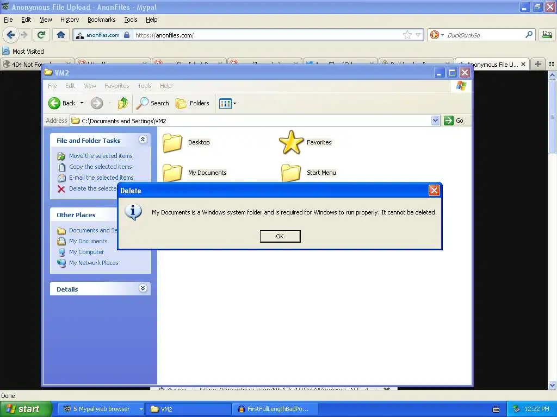Click Copy the selected items
The image size is (557, 417).
click(100, 167)
